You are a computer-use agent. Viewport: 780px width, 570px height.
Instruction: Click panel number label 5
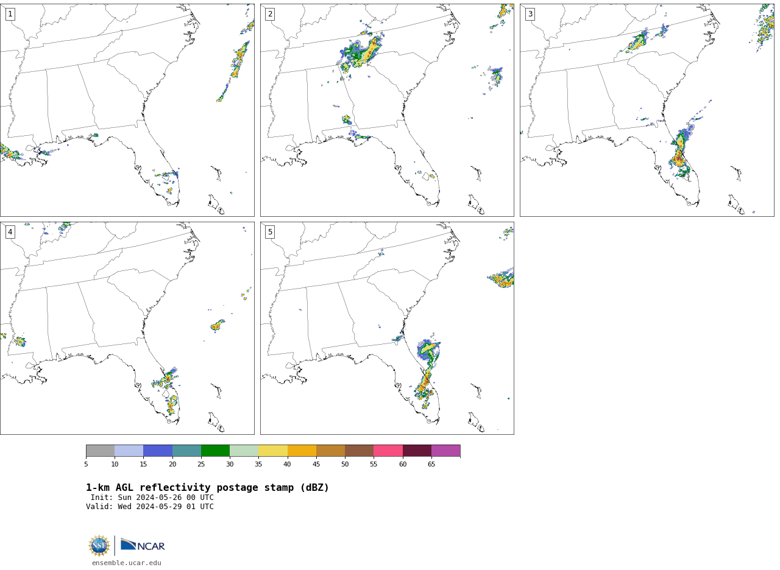pyautogui.click(x=270, y=232)
